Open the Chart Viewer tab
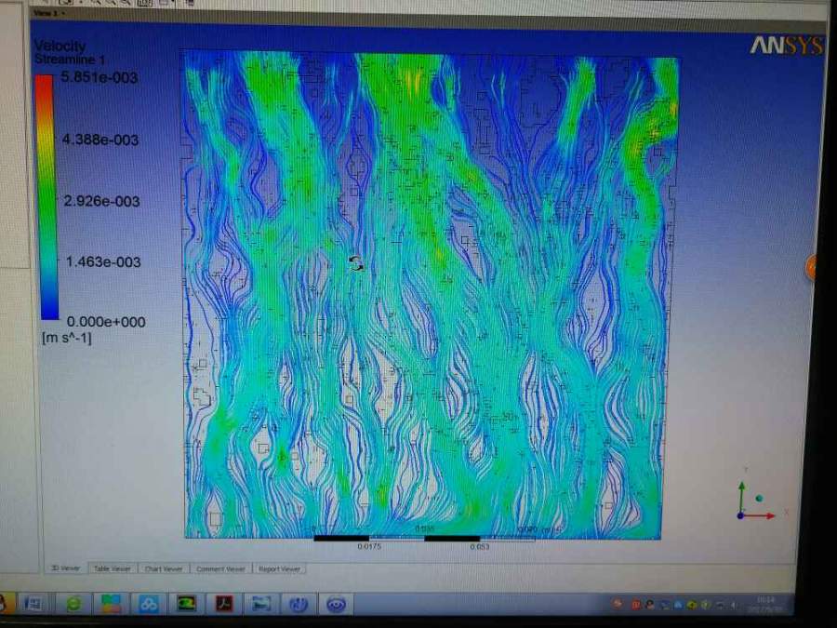The height and width of the screenshot is (628, 837). pos(164,568)
